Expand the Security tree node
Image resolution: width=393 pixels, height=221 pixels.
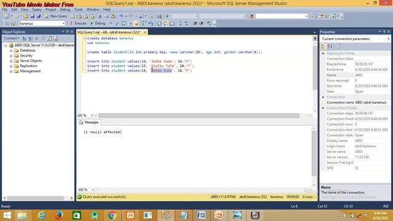pos(11,56)
